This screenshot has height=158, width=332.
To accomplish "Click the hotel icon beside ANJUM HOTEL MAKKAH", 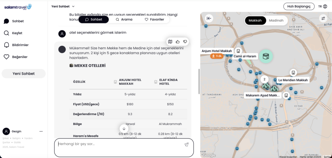I will point(115,82).
